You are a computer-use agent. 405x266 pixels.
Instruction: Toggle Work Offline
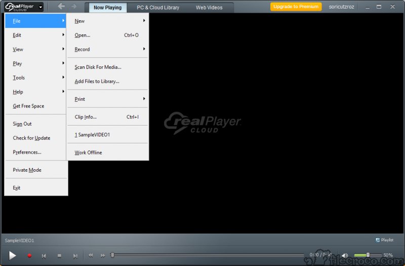point(108,153)
